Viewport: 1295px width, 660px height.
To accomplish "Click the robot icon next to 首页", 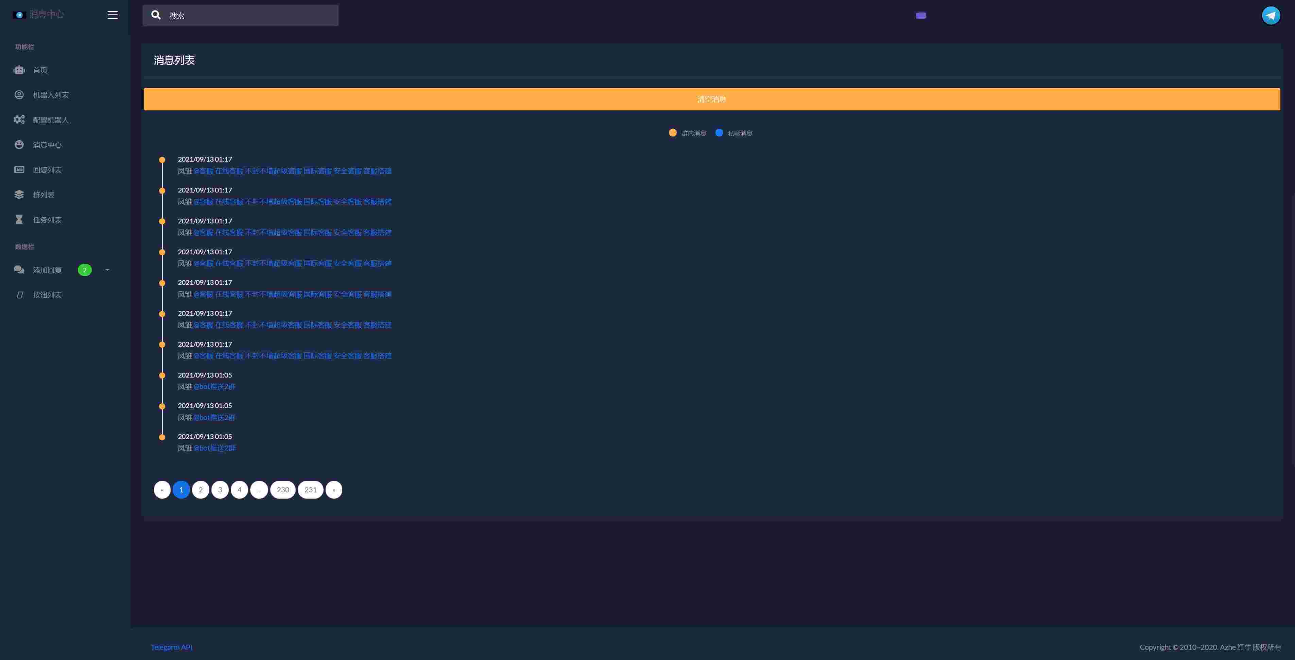I will tap(19, 70).
